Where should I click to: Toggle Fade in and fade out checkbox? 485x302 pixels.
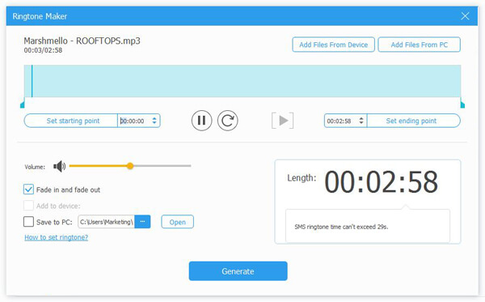(x=28, y=189)
